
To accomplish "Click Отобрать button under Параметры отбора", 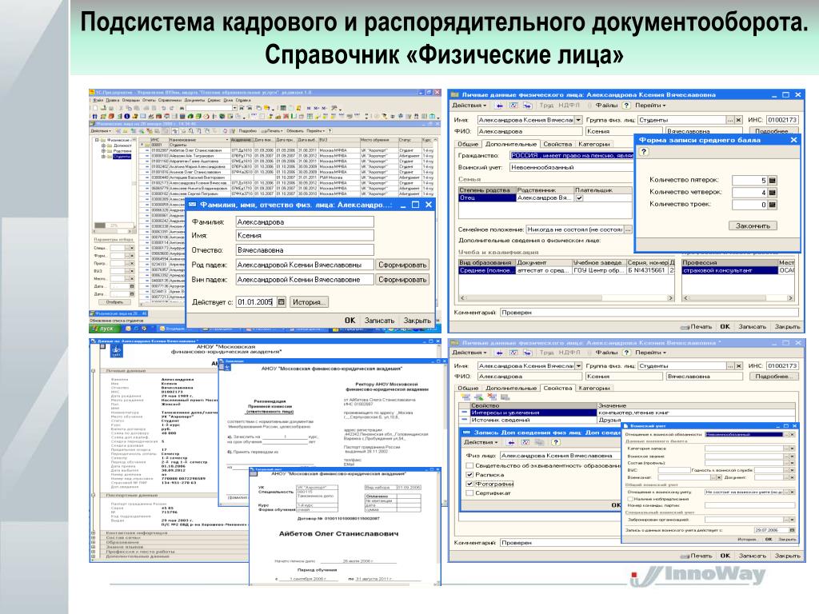I will (114, 302).
